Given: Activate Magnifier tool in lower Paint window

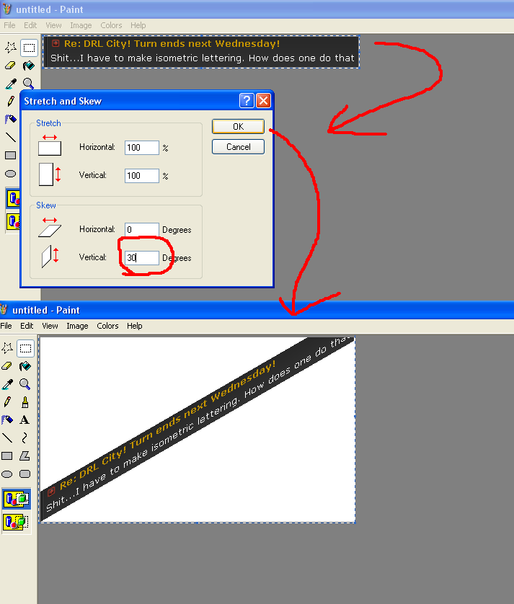Looking at the screenshot, I should (x=25, y=383).
